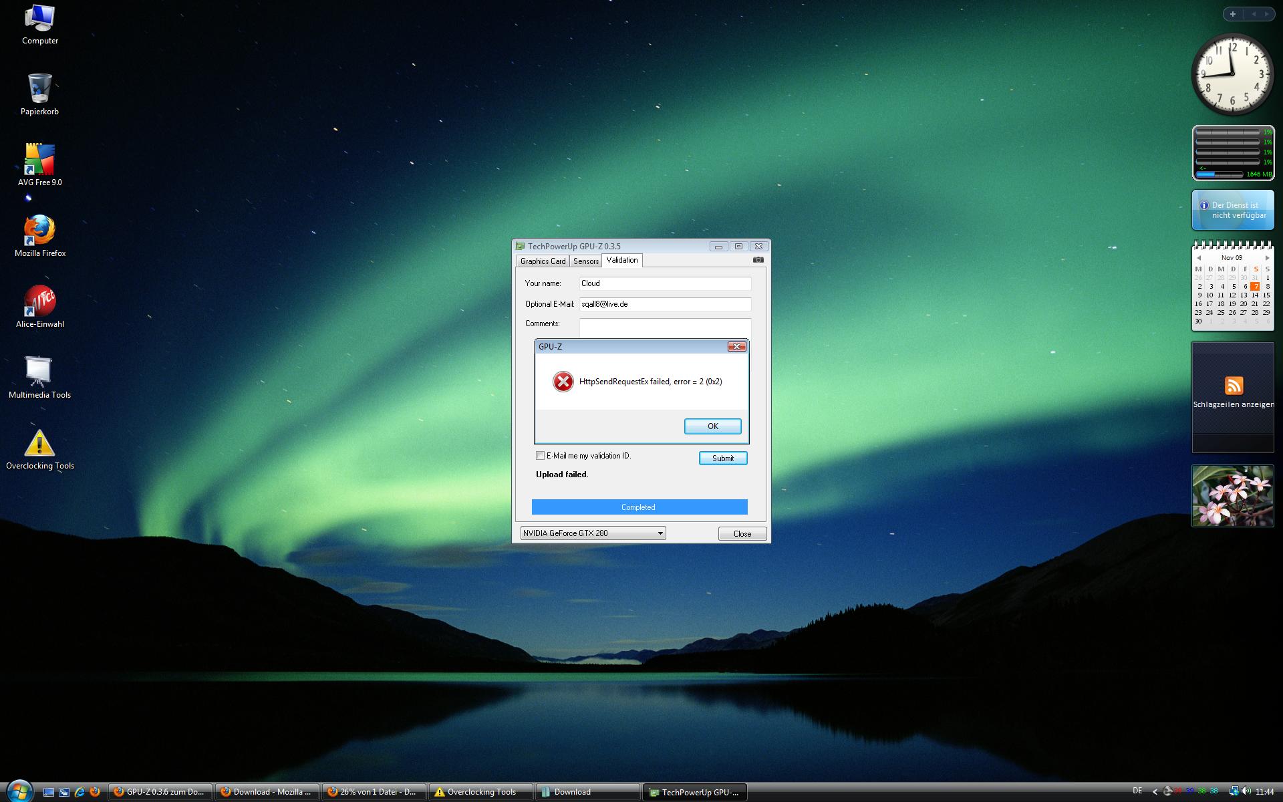Open the AVG Free 9.0 shortcut
This screenshot has width=1283, height=802.
click(x=39, y=159)
